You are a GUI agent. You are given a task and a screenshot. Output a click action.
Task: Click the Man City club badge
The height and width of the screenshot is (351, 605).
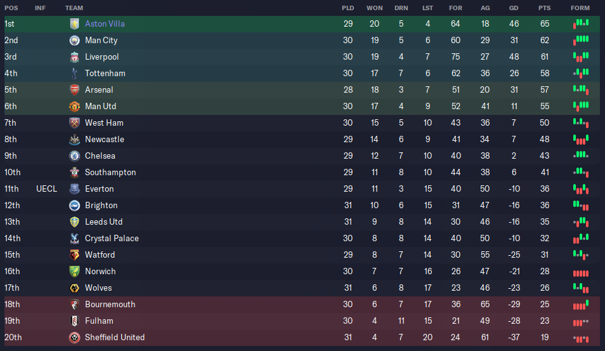pyautogui.click(x=74, y=41)
